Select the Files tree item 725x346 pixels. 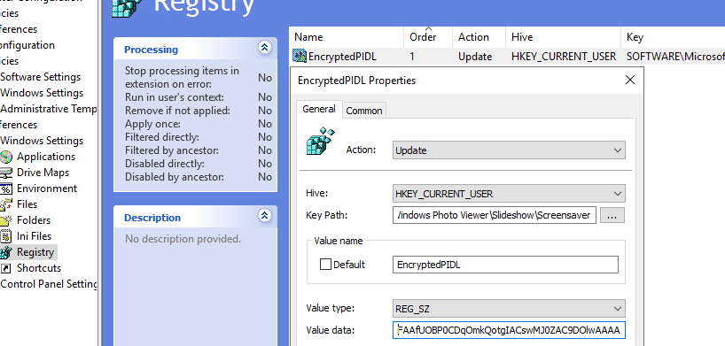(x=27, y=204)
